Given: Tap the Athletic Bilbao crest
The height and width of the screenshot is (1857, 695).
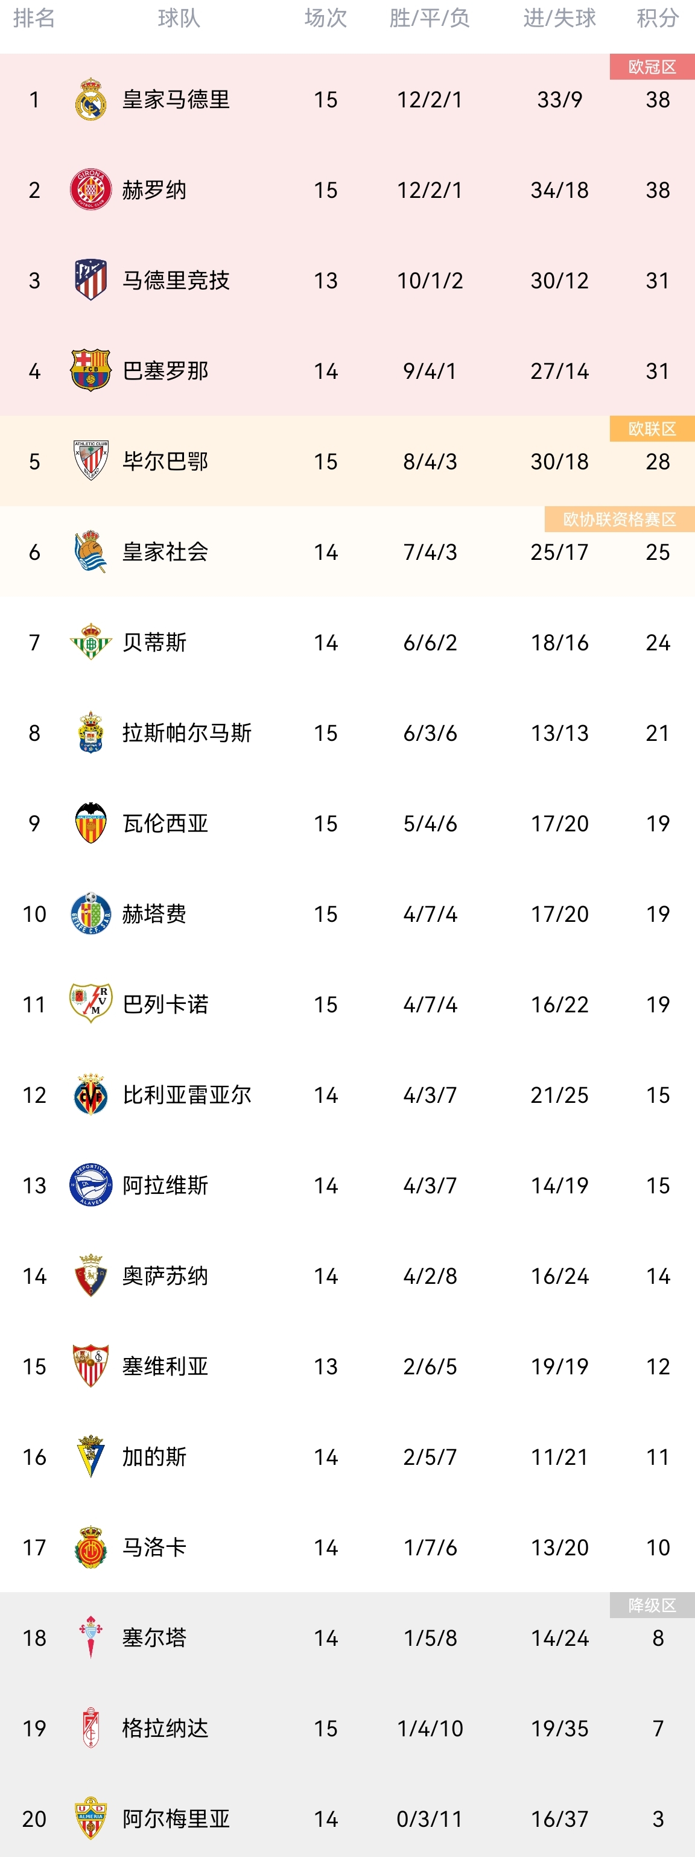Looking at the screenshot, I should (91, 461).
